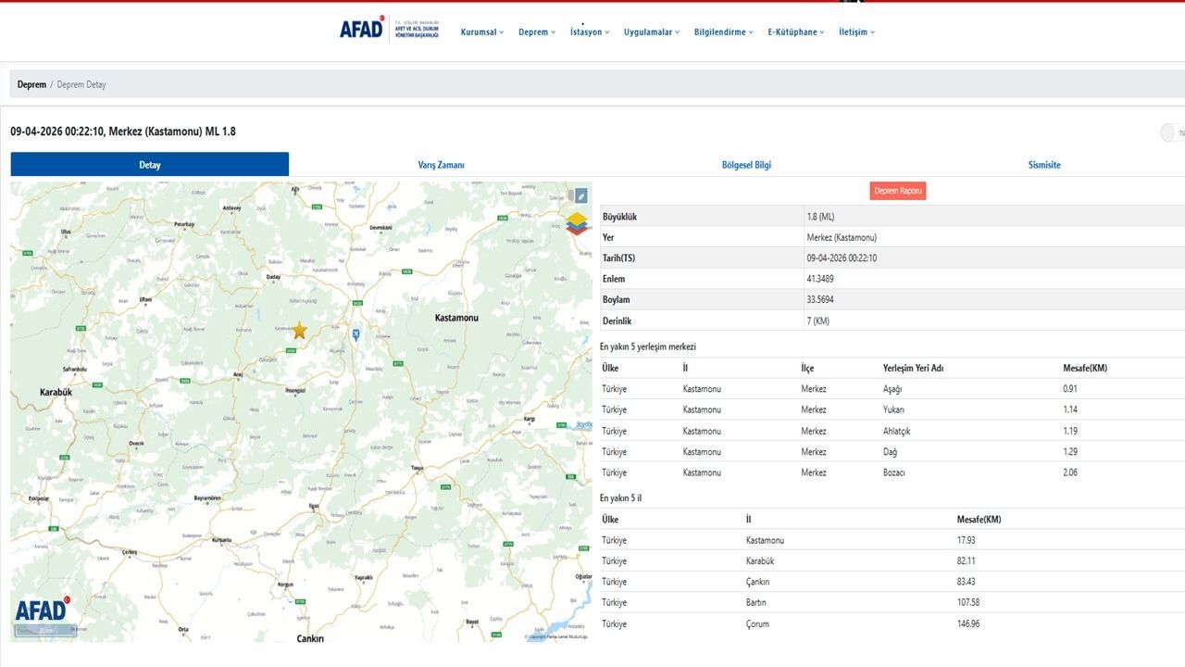Click the Kastamonu city label on map
Image resolution: width=1185 pixels, height=667 pixels.
point(456,318)
